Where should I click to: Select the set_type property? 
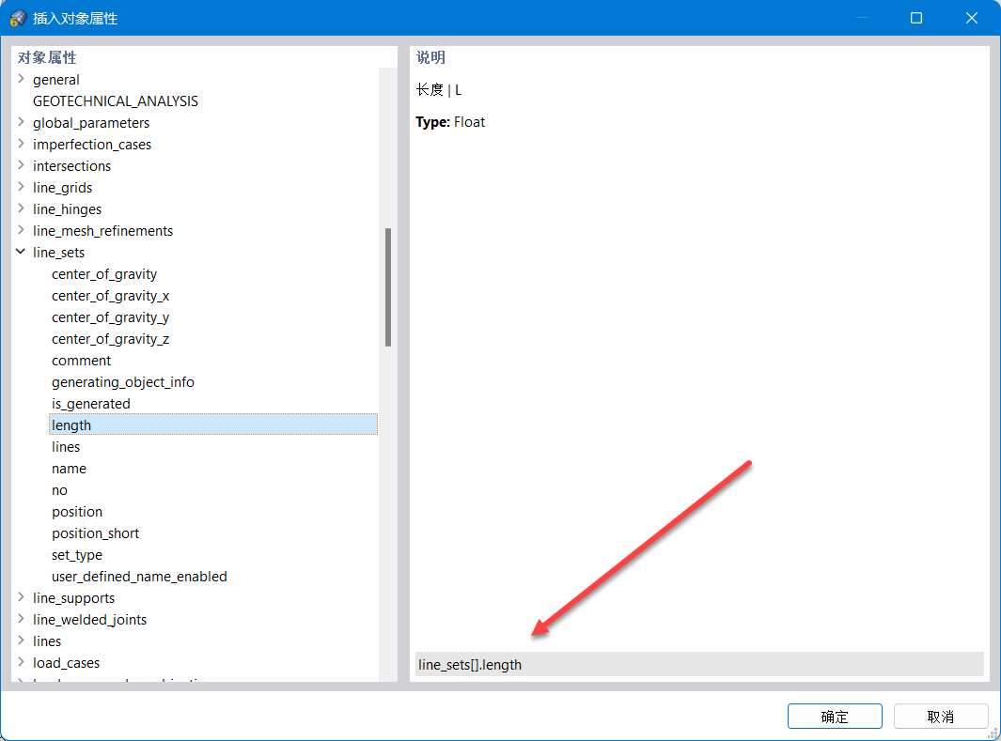point(77,555)
